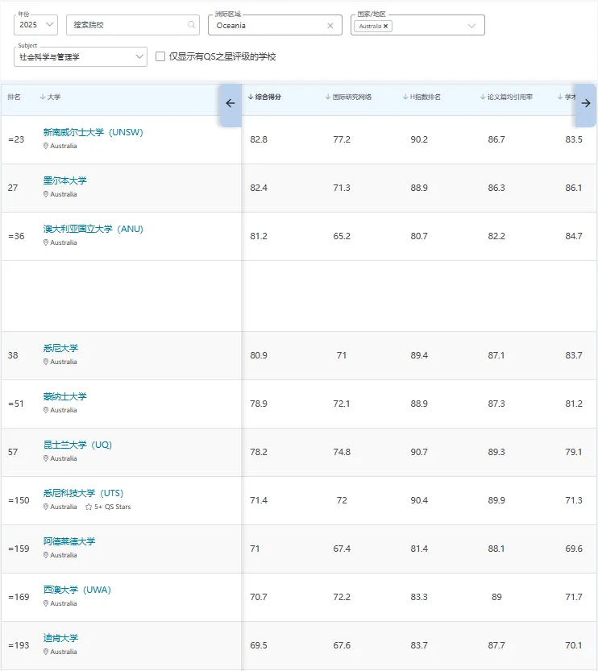Click rank =23 in the UNSW row
This screenshot has width=598, height=671.
[16, 139]
